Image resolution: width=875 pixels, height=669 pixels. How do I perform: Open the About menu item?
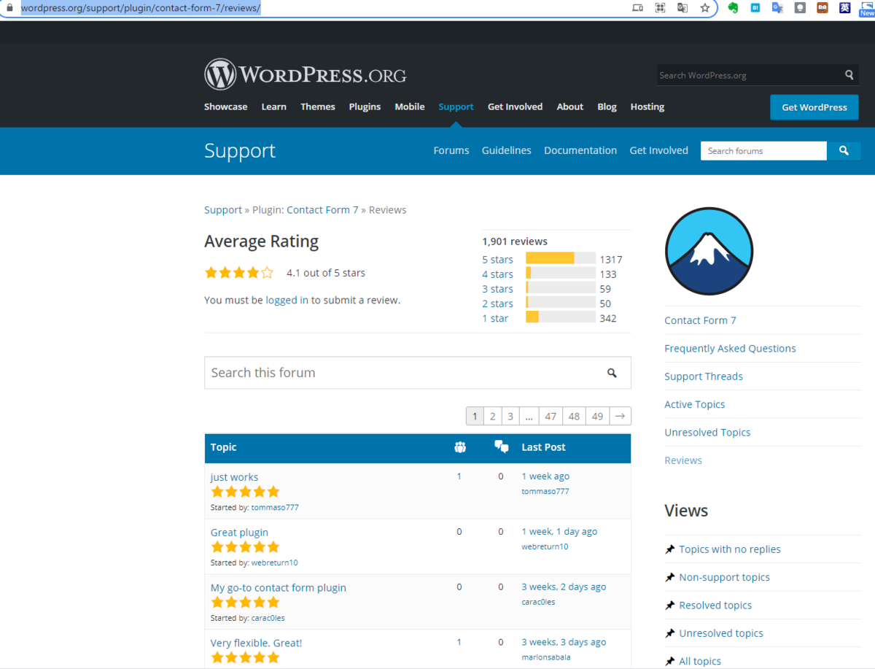click(570, 107)
